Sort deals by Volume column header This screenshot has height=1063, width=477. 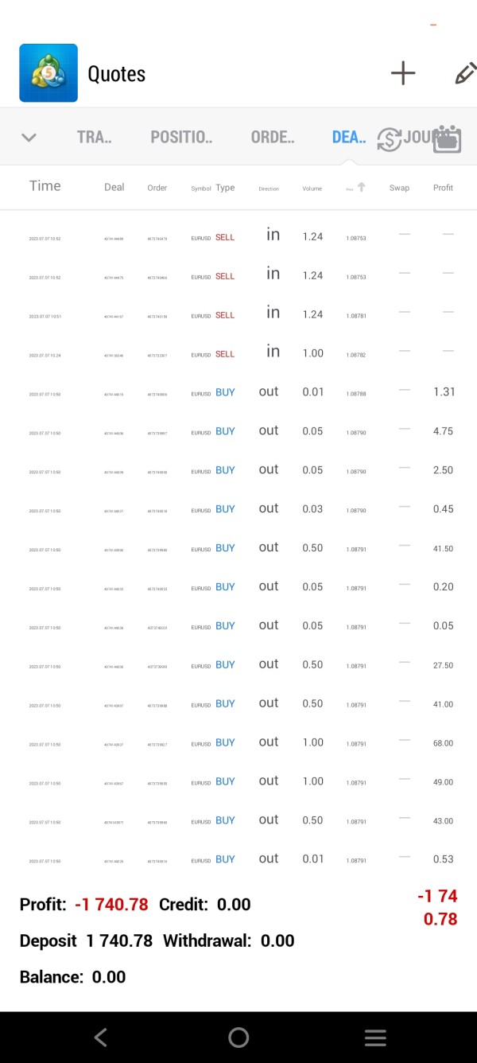(312, 189)
